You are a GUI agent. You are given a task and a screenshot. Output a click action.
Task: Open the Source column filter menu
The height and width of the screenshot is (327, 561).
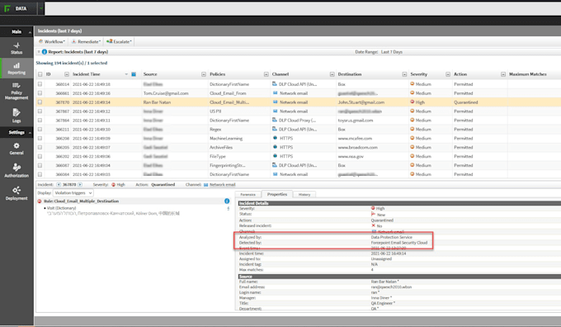point(204,74)
